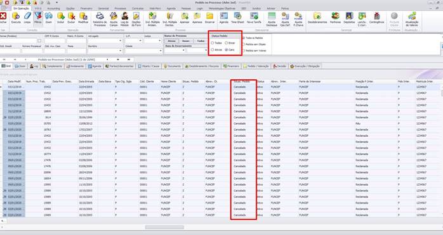Click the Pasta input field
This screenshot has height=235, width=443.
click(x=77, y=51)
